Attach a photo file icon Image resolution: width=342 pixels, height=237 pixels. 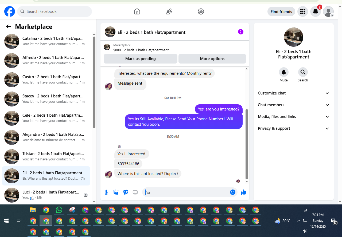coord(116,192)
